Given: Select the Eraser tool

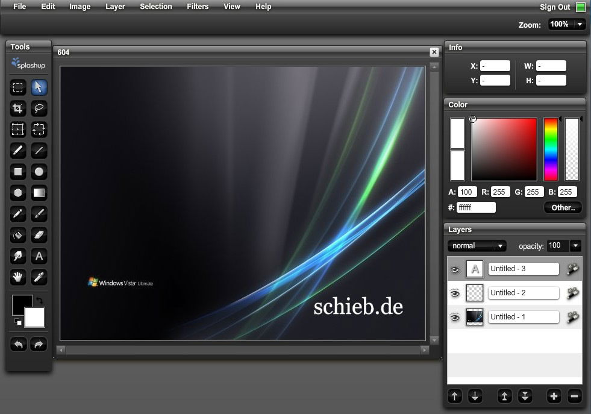Looking at the screenshot, I should click(39, 235).
